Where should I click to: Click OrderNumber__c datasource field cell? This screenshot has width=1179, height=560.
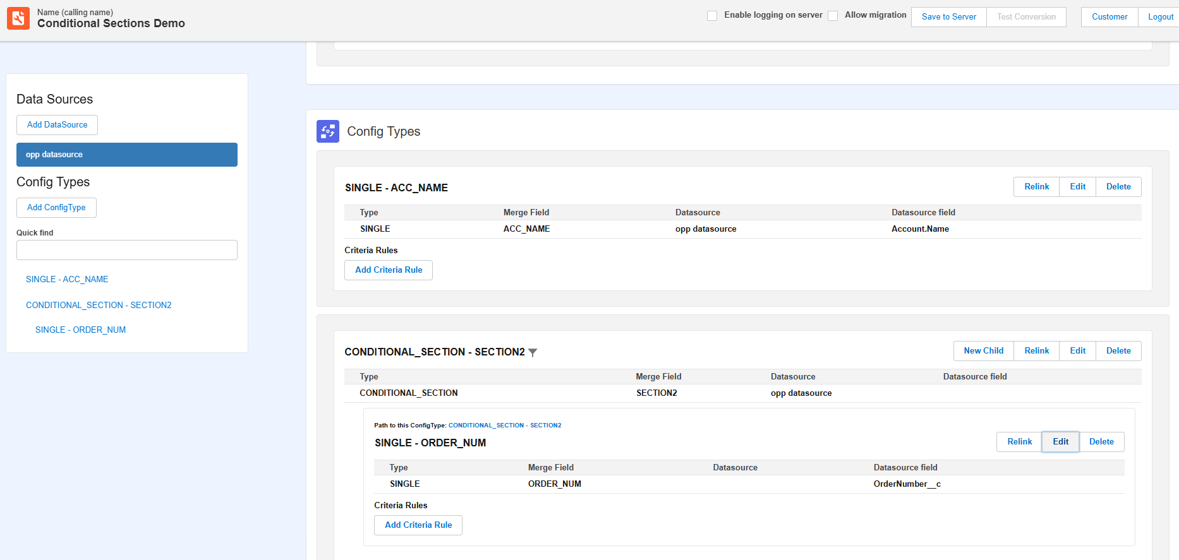click(907, 484)
